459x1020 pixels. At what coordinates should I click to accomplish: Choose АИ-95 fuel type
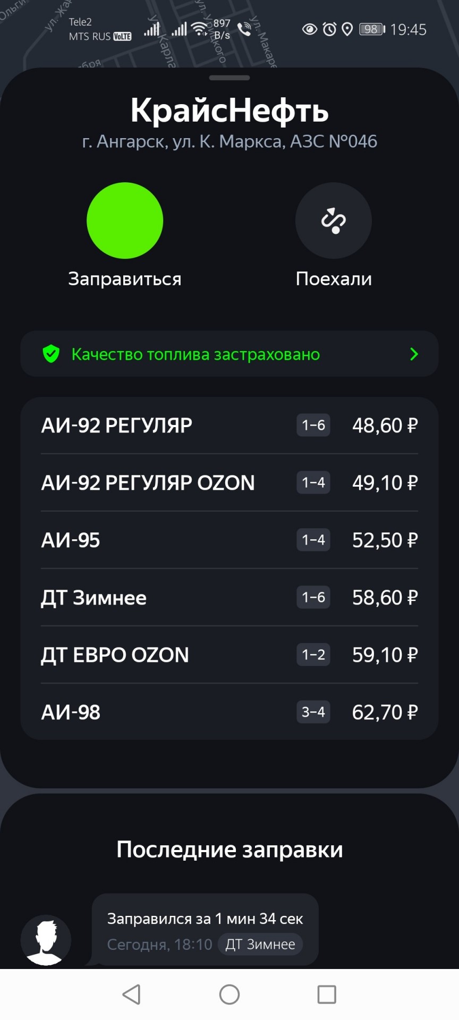click(229, 540)
